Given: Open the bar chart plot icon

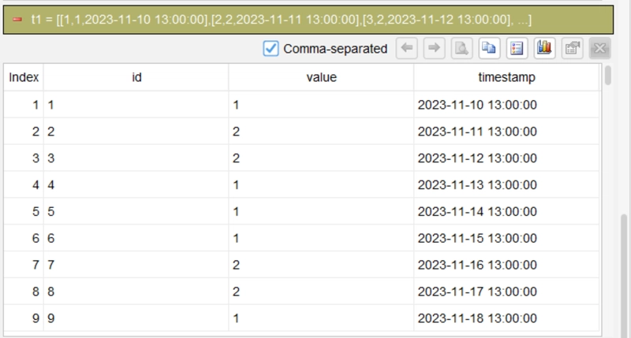Looking at the screenshot, I should (x=544, y=49).
